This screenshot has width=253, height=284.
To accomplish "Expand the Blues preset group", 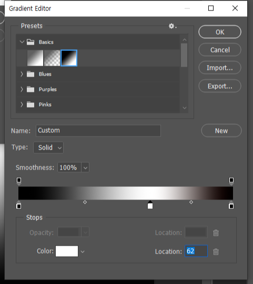I will (22, 74).
